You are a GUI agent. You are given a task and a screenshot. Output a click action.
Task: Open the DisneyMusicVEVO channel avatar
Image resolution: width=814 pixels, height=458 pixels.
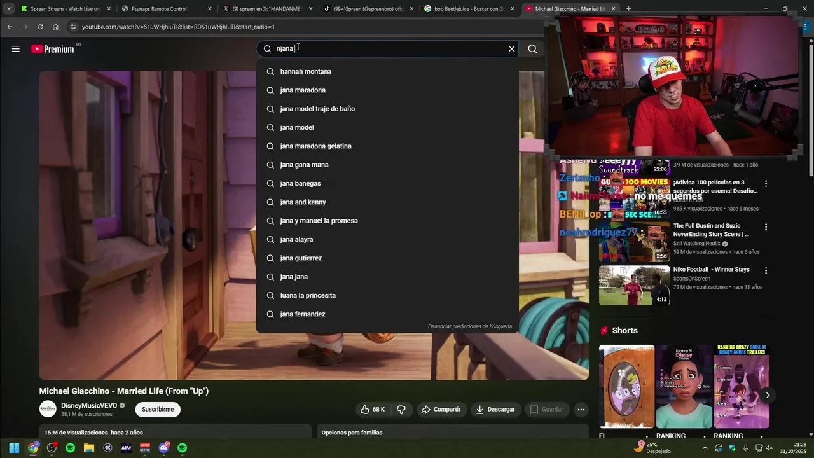point(48,409)
